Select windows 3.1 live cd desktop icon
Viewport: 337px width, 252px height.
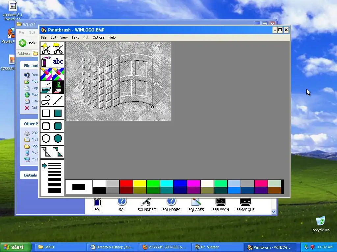12,11
